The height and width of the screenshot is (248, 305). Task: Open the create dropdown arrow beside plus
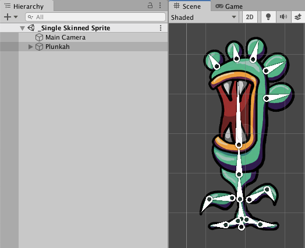[16, 17]
